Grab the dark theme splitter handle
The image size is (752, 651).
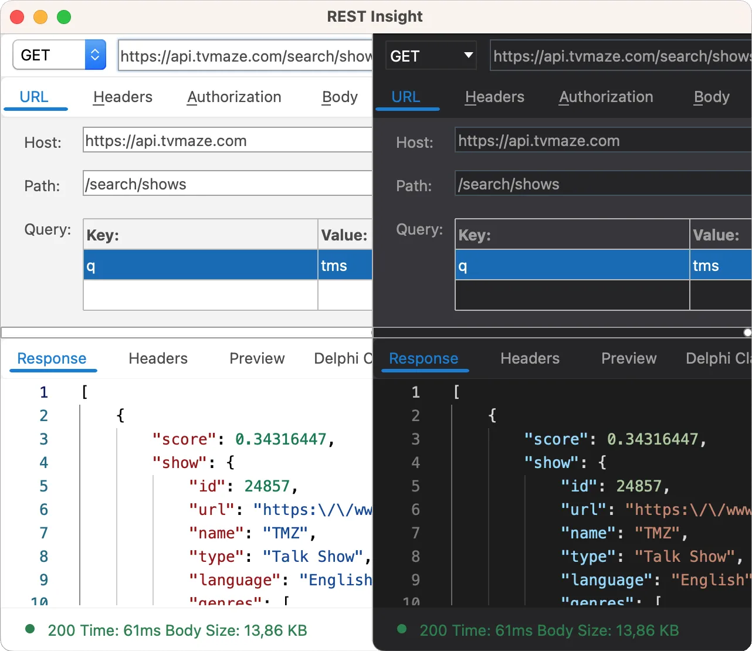coord(747,333)
